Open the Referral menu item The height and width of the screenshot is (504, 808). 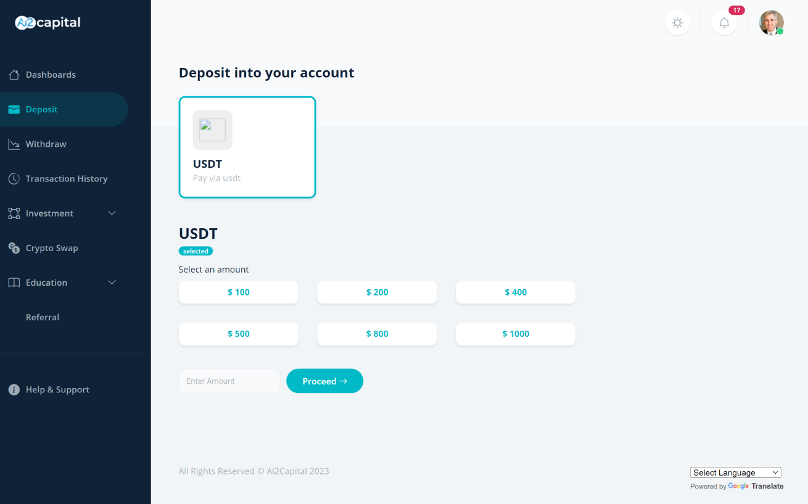click(43, 317)
